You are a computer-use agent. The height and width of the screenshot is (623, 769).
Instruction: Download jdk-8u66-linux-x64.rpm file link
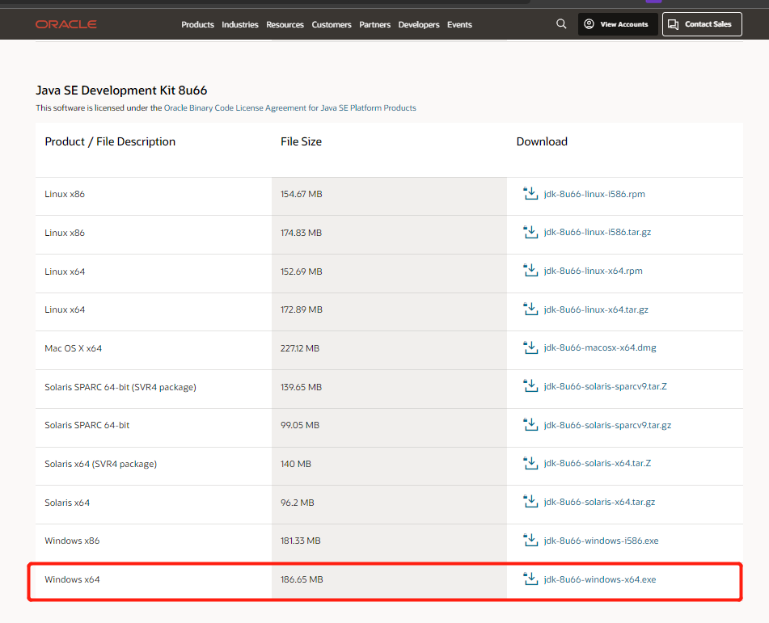593,271
